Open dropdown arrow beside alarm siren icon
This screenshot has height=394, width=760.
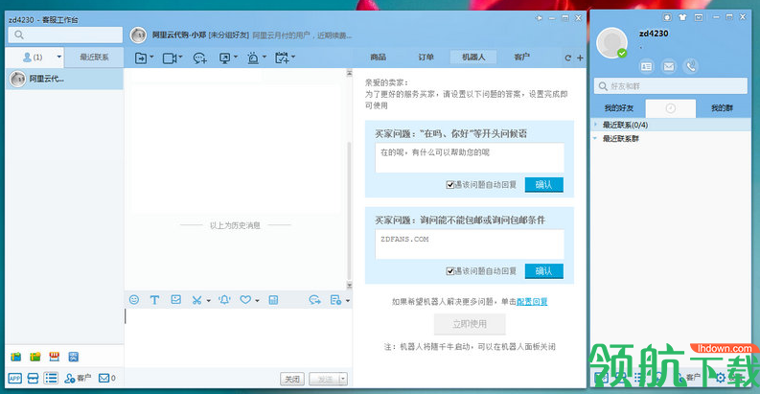[265, 58]
